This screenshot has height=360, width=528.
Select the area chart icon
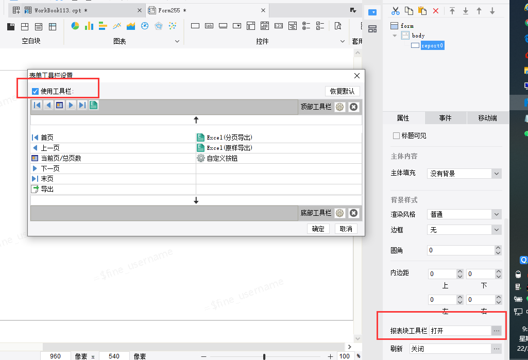131,26
